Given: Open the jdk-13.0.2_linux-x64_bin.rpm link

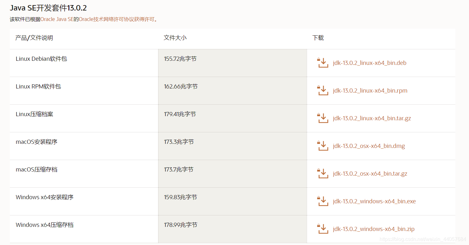Looking at the screenshot, I should 370,91.
